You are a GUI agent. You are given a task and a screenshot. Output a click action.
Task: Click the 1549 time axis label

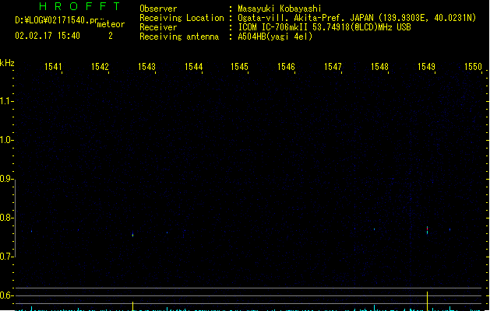(426, 67)
